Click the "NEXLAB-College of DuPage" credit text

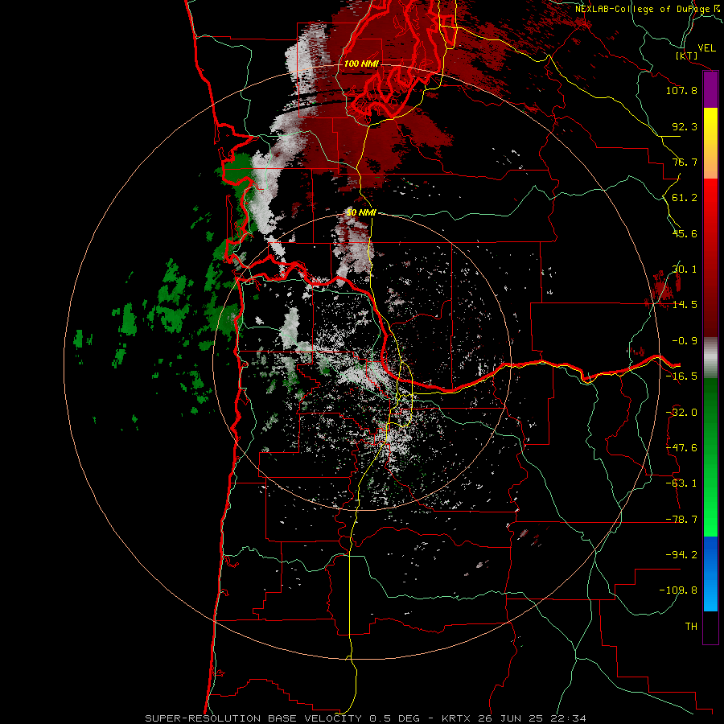(643, 9)
